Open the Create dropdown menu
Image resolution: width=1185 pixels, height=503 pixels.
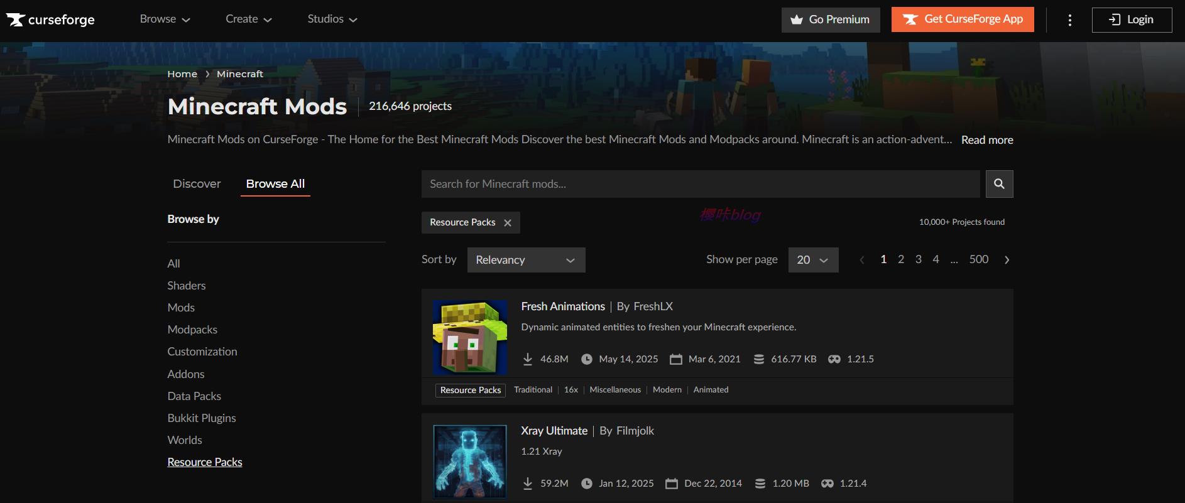coord(249,19)
